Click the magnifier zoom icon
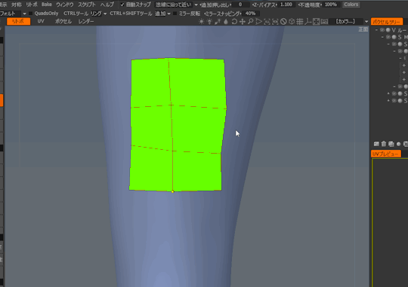 251,22
